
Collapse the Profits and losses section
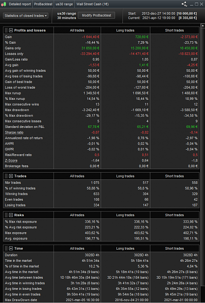point(11,31)
